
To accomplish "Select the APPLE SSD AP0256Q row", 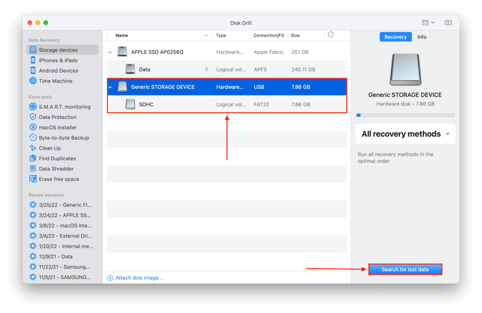I will click(227, 52).
